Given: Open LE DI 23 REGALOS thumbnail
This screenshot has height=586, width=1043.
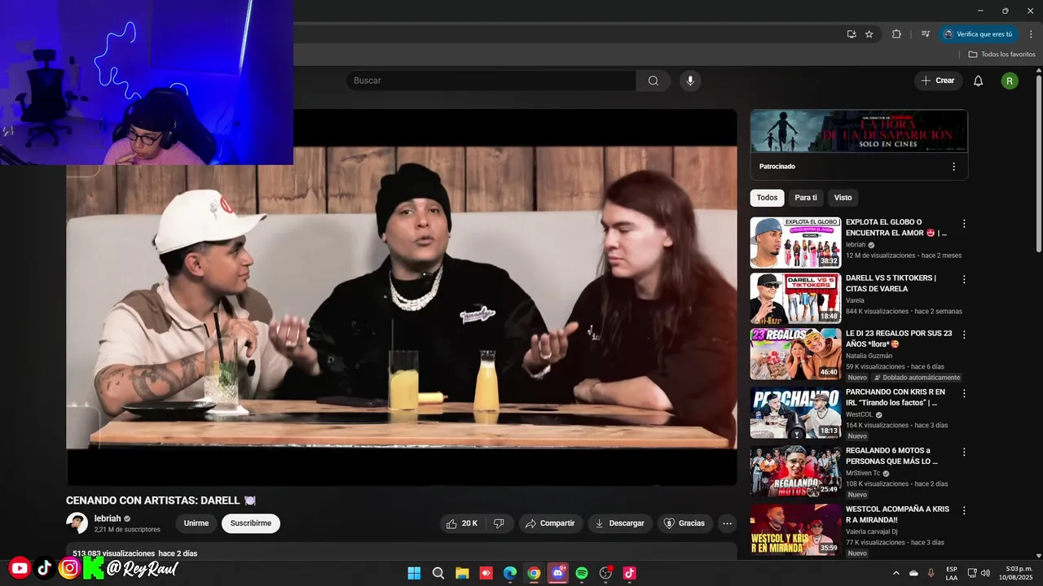Looking at the screenshot, I should click(795, 354).
